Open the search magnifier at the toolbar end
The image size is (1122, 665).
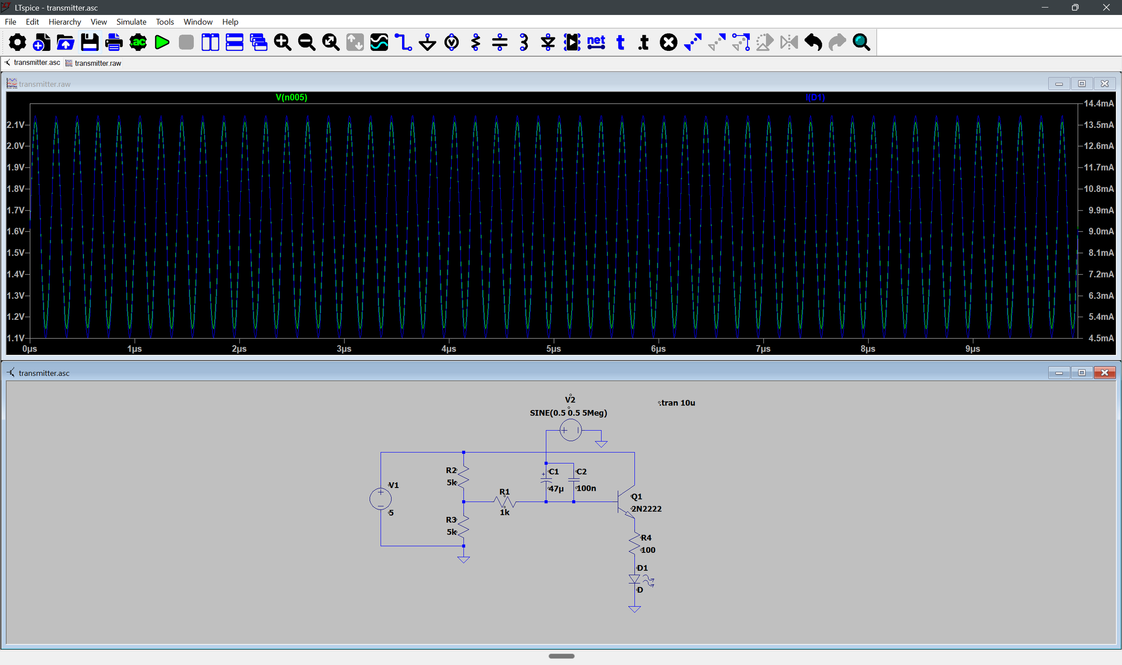point(862,42)
